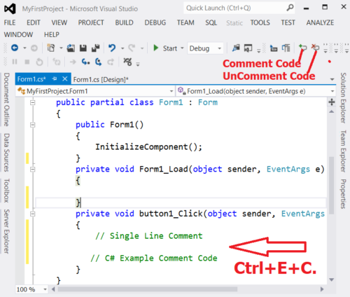Collapse the Form1_Load method region
The height and width of the screenshot is (297, 350).
(33, 170)
